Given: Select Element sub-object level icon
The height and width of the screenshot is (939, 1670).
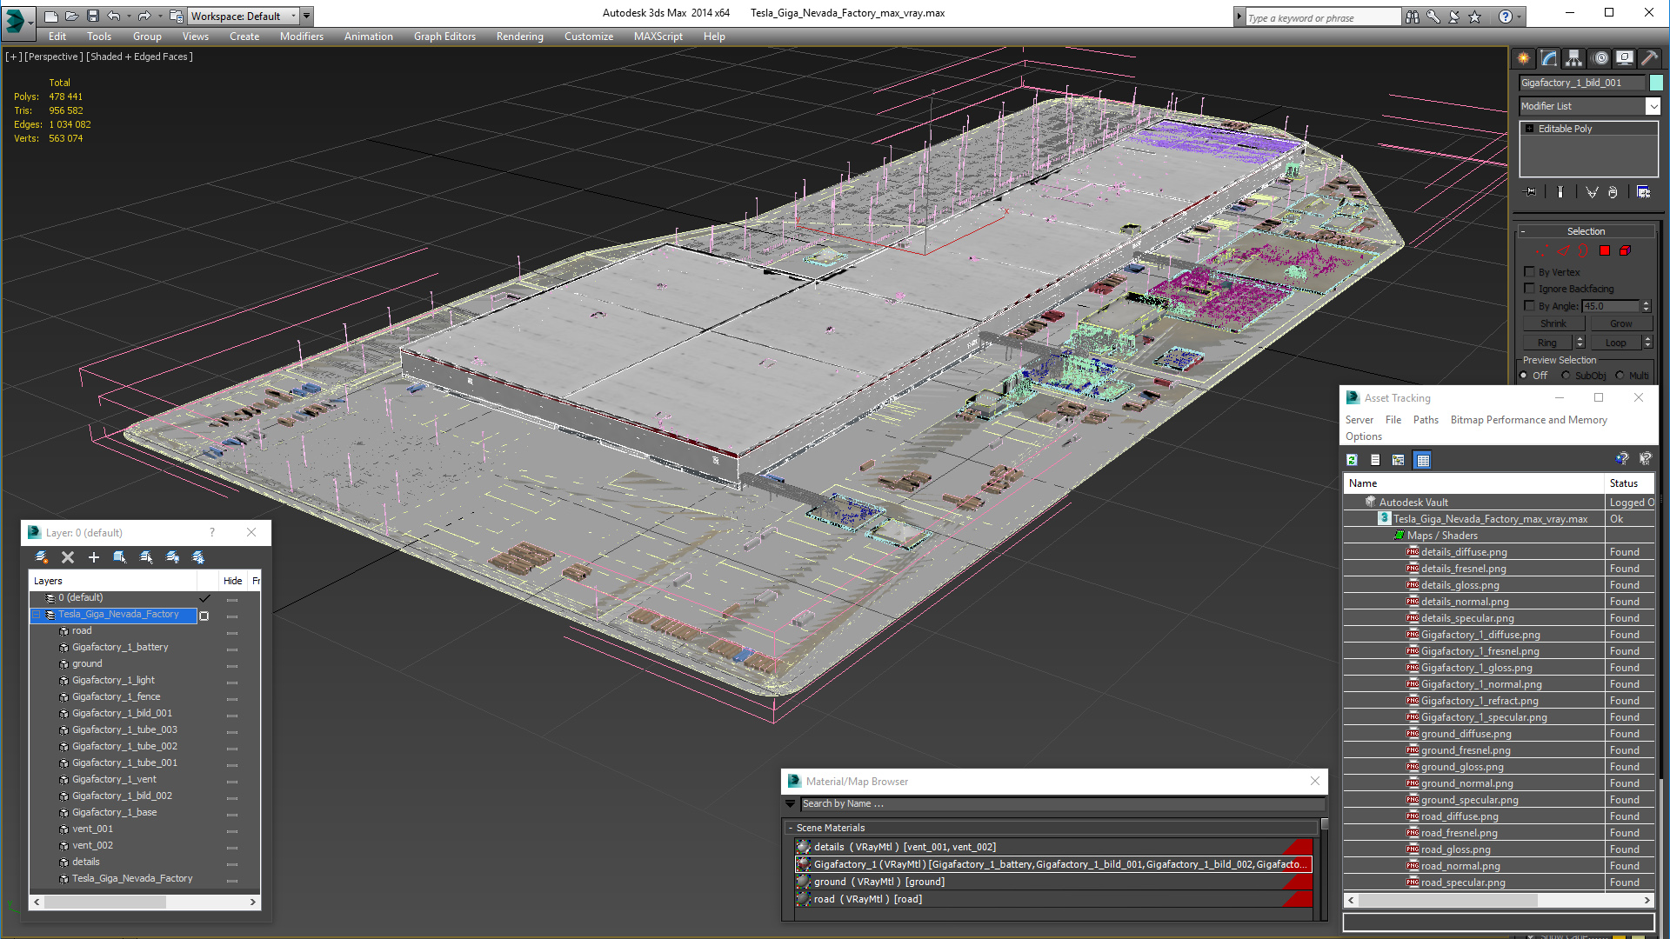Looking at the screenshot, I should (1625, 250).
